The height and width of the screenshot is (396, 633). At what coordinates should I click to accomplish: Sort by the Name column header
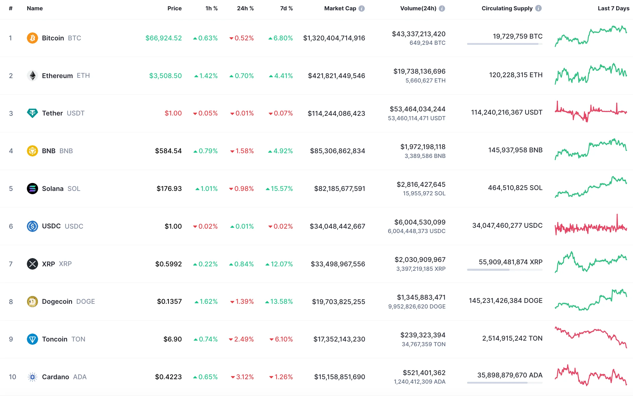click(35, 8)
